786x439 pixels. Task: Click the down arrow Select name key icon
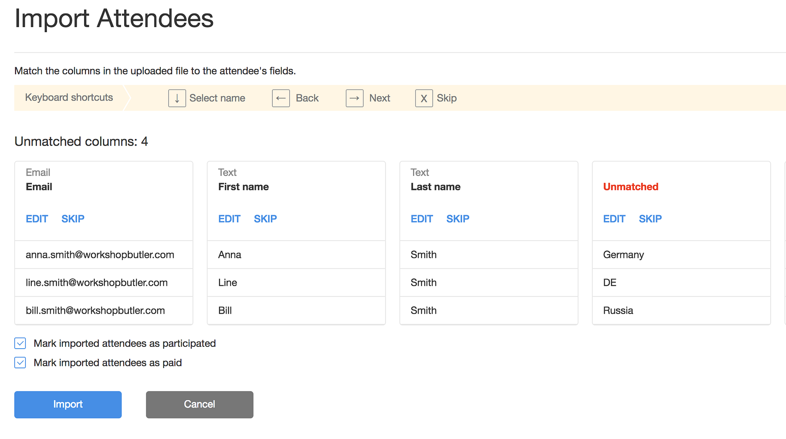[177, 98]
